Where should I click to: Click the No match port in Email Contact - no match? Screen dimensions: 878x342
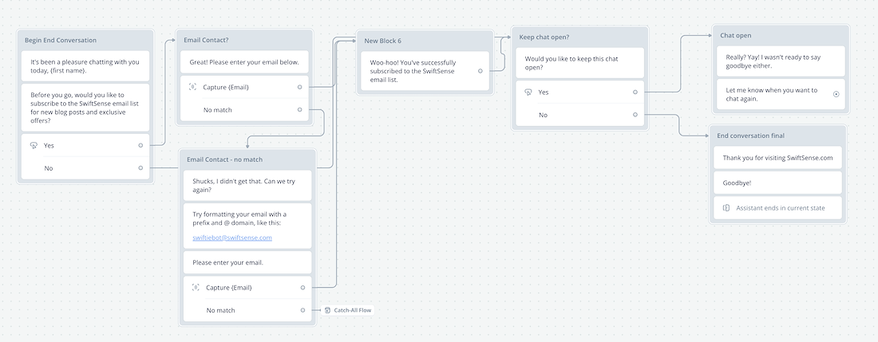point(303,310)
